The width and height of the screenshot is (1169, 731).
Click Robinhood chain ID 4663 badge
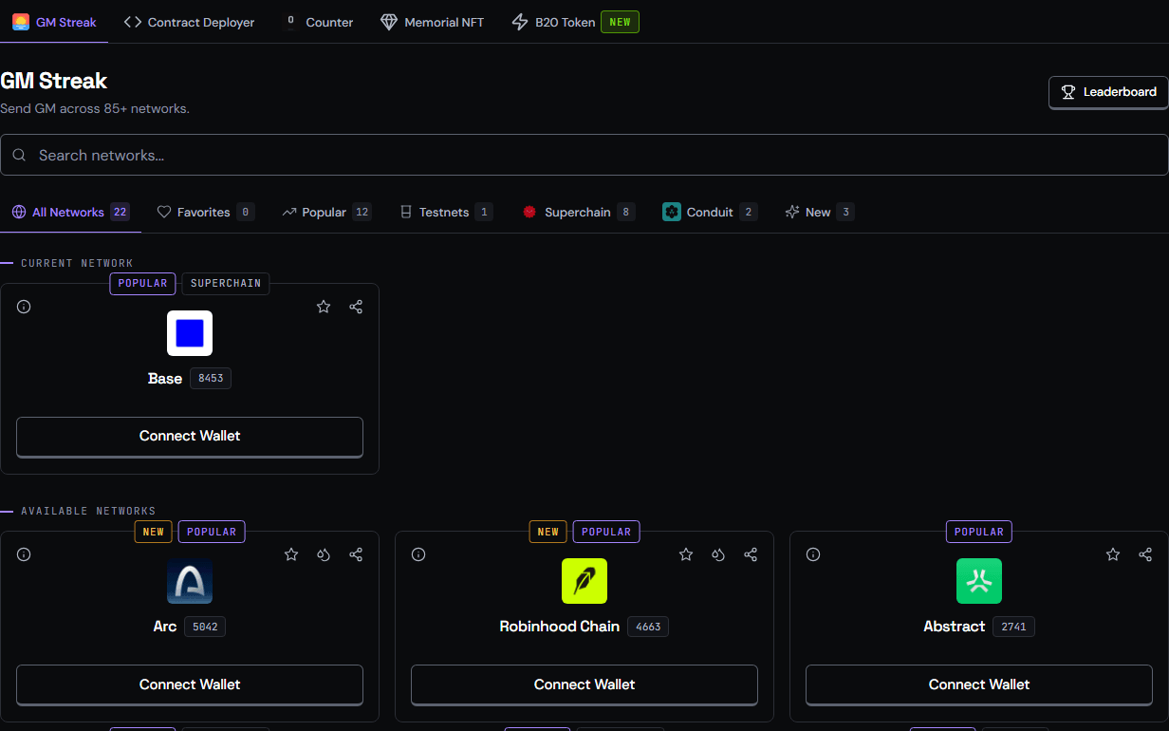648,627
